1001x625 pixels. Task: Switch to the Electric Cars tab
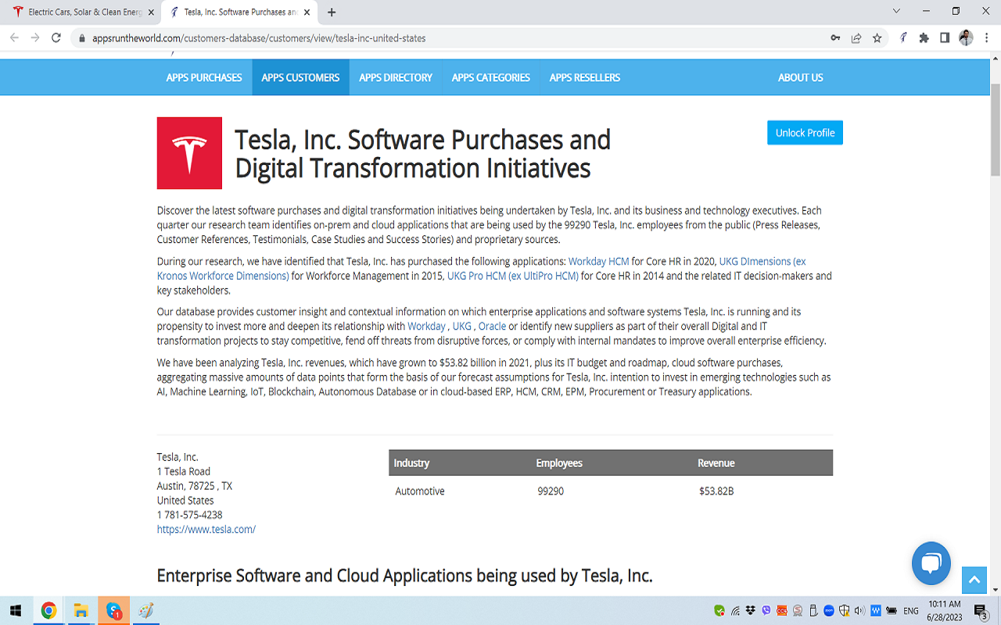coord(81,12)
